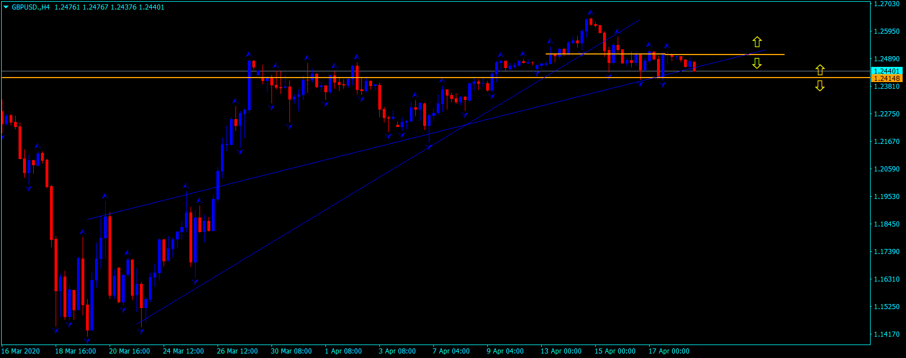Viewport: 906px width, 358px height.
Task: Click the 3 Apr 08:00 time label
Action: pos(397,351)
